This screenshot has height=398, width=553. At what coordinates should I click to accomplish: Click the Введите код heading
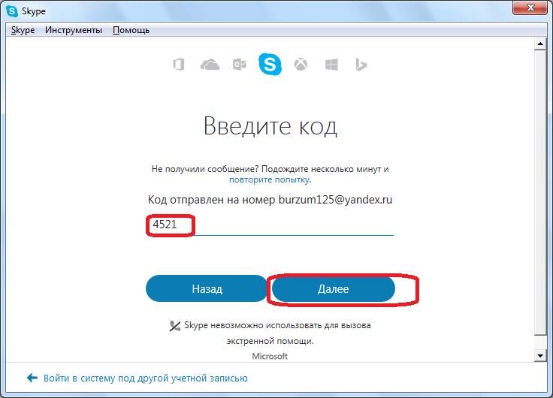pos(270,126)
